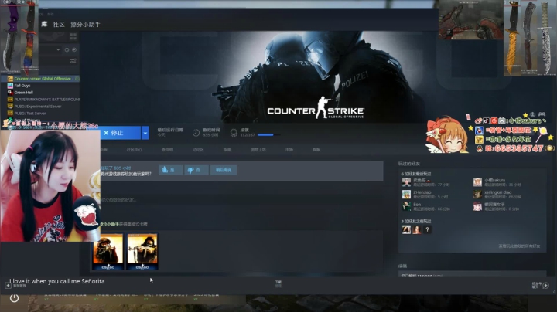Screen dimensions: 557x312
Task: Open friend Eon's avatar
Action: click(x=406, y=206)
